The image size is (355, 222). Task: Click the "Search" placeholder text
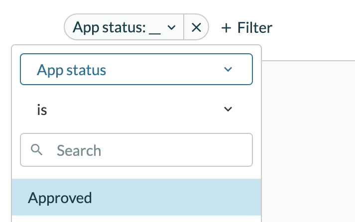[79, 150]
